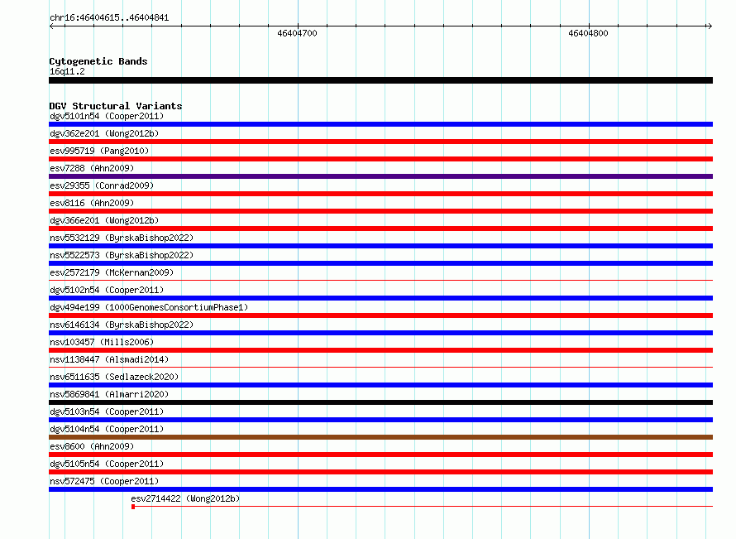The height and width of the screenshot is (539, 736).
Task: Open variant dgv5104n54 (Cooper2011)
Action: coord(107,429)
